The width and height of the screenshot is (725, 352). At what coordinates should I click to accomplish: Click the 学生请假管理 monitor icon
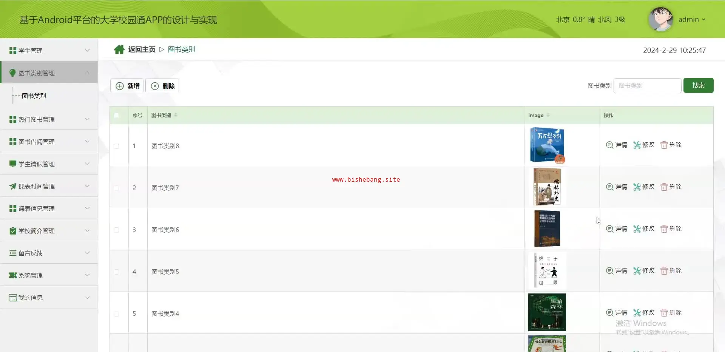(13, 164)
